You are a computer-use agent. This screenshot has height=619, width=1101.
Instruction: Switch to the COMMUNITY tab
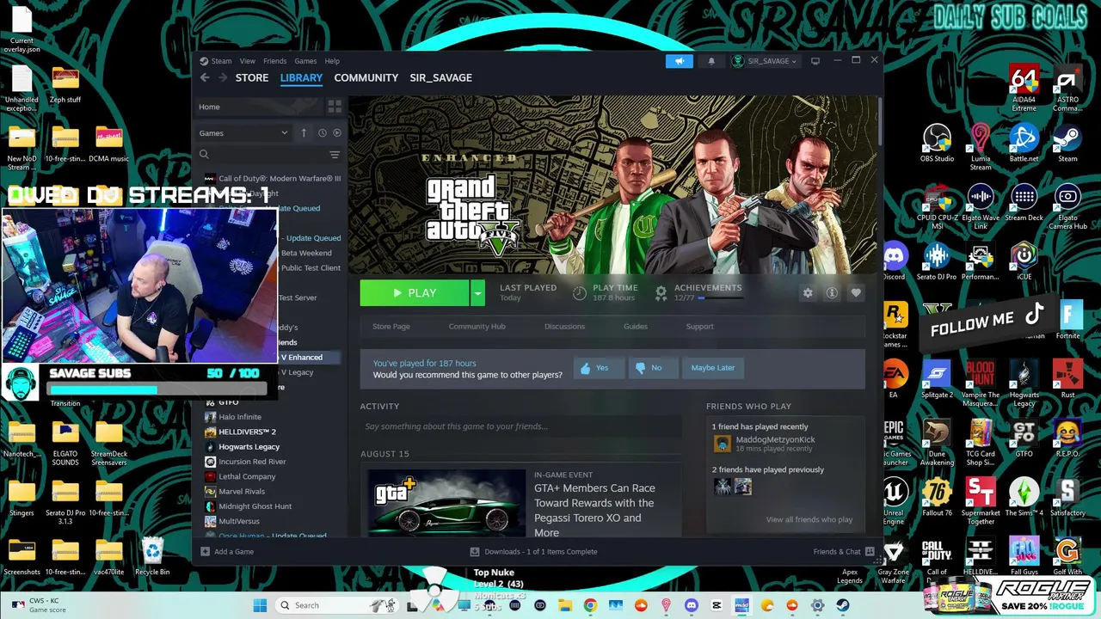click(x=366, y=77)
